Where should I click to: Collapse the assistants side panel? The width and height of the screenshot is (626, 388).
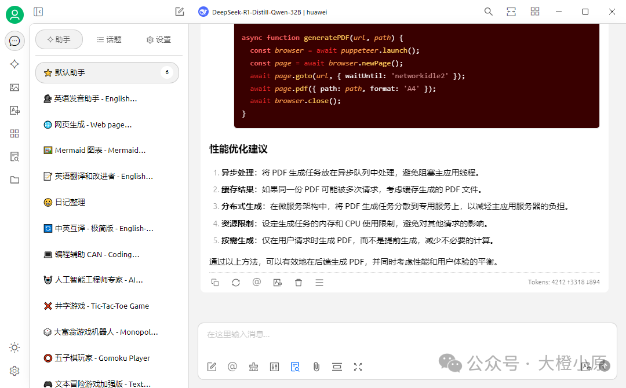[38, 12]
